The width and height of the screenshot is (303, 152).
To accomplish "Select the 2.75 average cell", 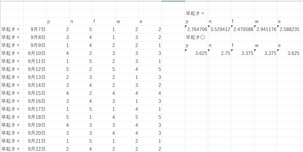I will pos(219,53).
